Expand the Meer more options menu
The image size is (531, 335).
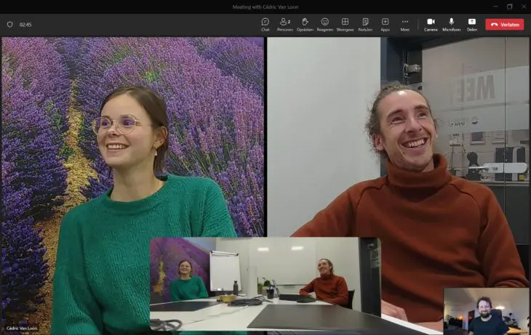pyautogui.click(x=405, y=24)
